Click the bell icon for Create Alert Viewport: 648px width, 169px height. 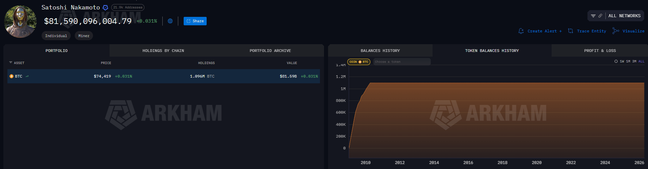521,31
